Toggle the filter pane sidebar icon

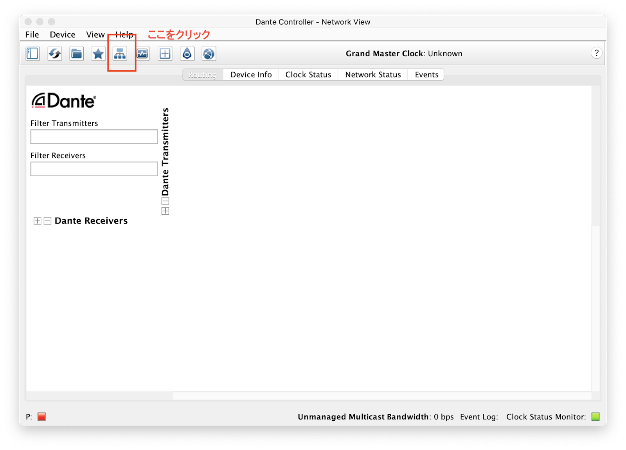click(x=32, y=54)
